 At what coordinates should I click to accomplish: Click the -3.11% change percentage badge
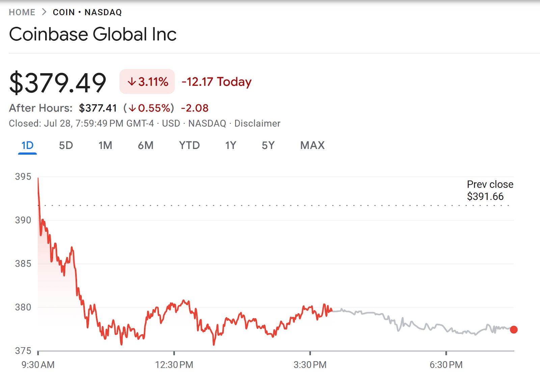[x=147, y=82]
